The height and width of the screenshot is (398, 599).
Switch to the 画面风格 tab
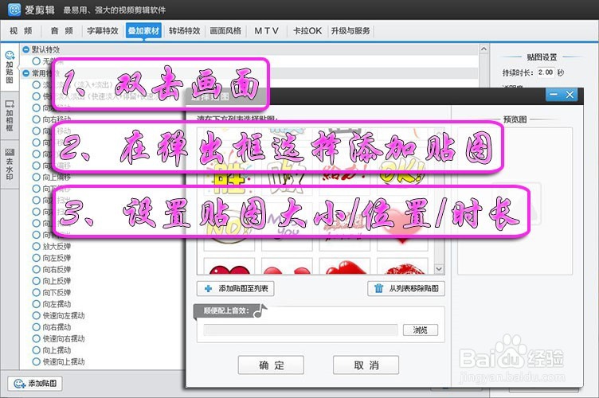[225, 31]
